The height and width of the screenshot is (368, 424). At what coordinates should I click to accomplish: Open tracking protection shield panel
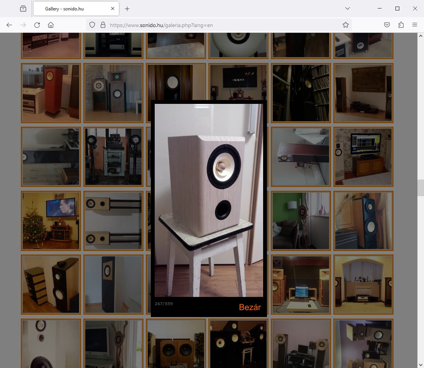(92, 25)
